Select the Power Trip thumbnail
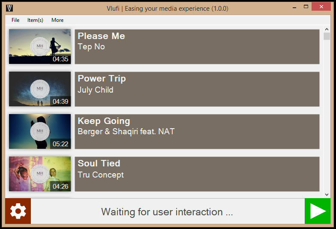The width and height of the screenshot is (336, 229). click(40, 89)
